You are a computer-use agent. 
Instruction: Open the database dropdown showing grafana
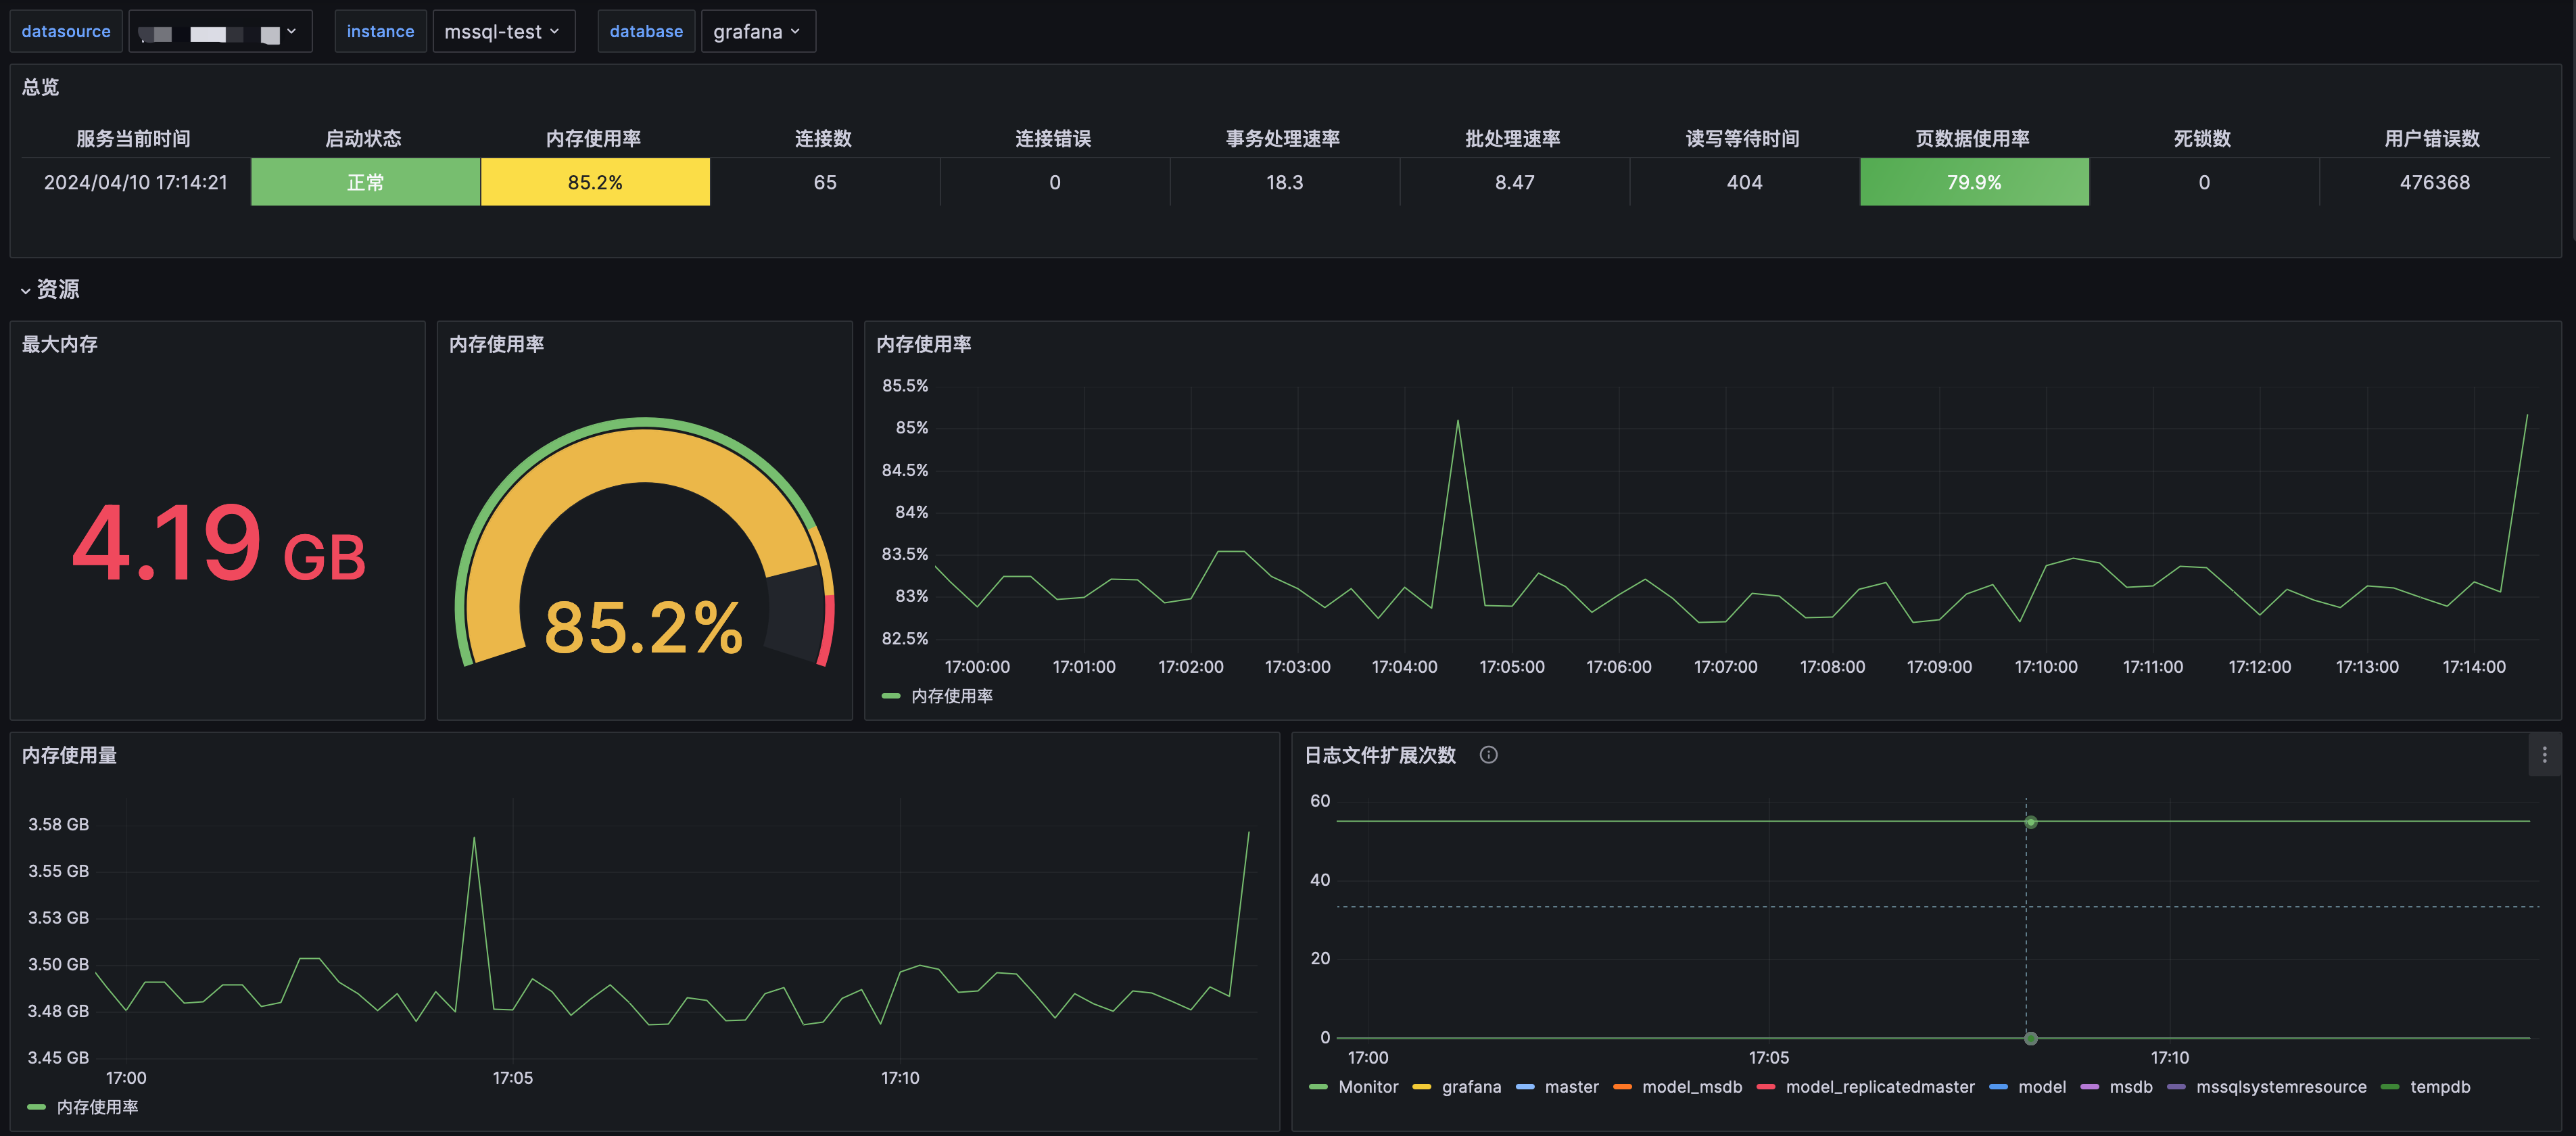pyautogui.click(x=757, y=32)
